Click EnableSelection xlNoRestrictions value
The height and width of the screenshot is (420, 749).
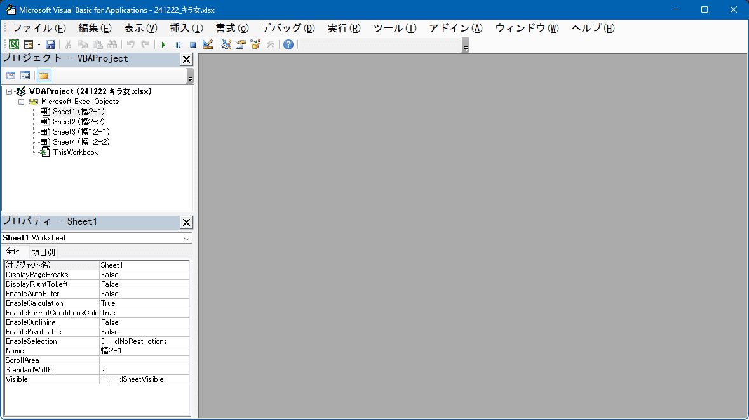coord(144,341)
